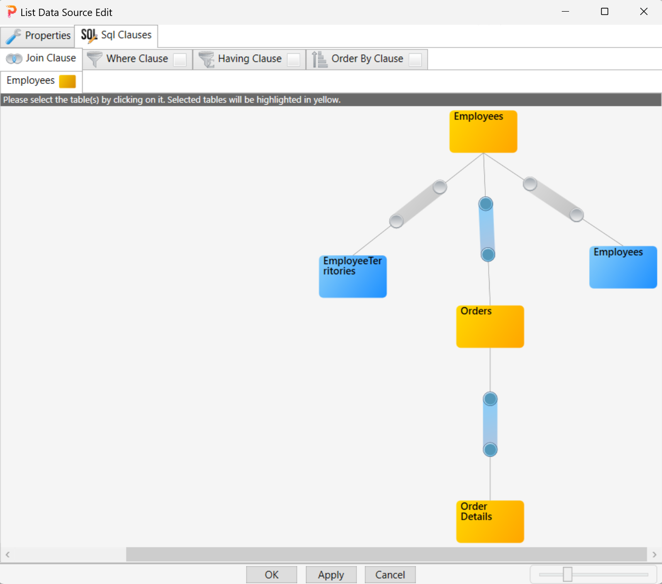Click the app logo in the title bar
The height and width of the screenshot is (584, 662).
[x=11, y=12]
